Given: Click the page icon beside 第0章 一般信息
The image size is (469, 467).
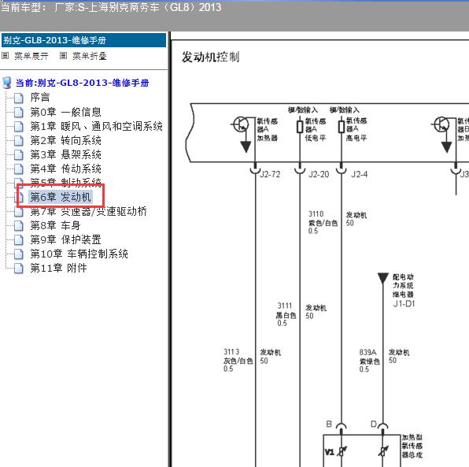Looking at the screenshot, I should (x=19, y=113).
